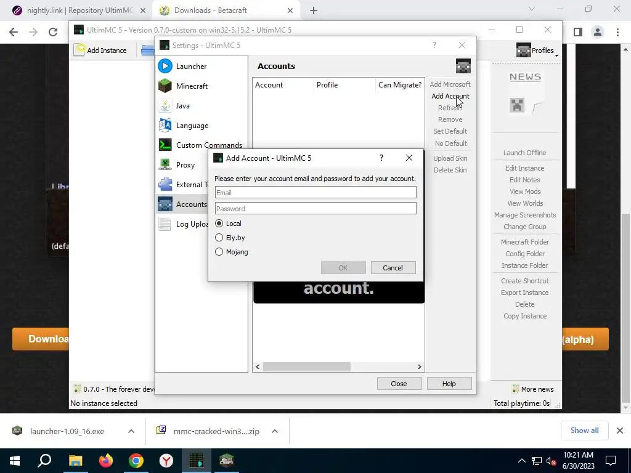Click the Add Account button in Settings
Viewport: 631px width, 473px height.
pos(450,96)
